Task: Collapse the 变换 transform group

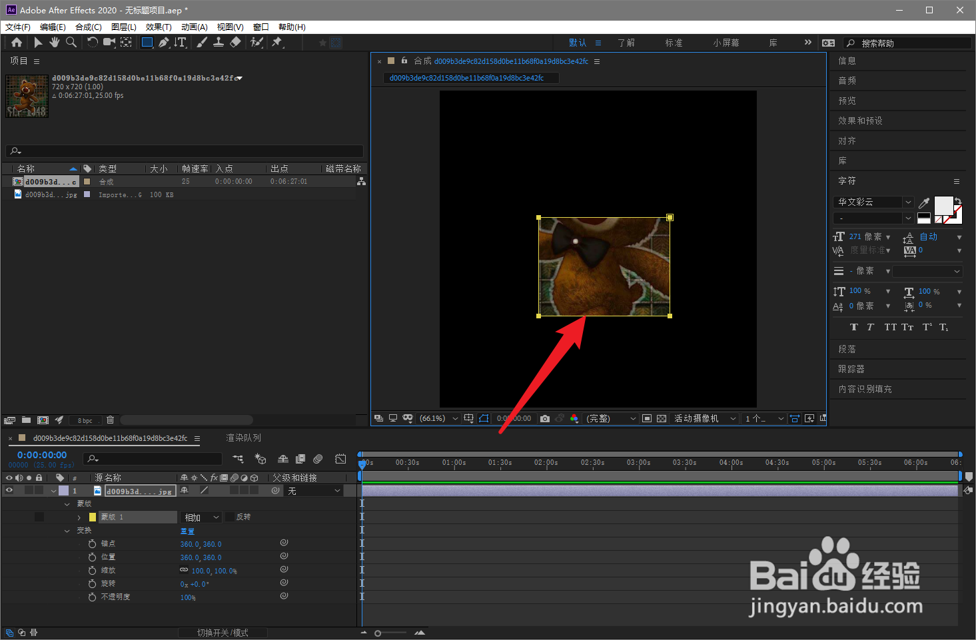Action: point(67,531)
